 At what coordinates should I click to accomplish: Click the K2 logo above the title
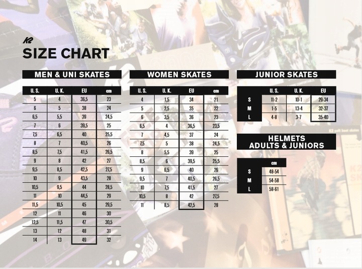point(28,41)
